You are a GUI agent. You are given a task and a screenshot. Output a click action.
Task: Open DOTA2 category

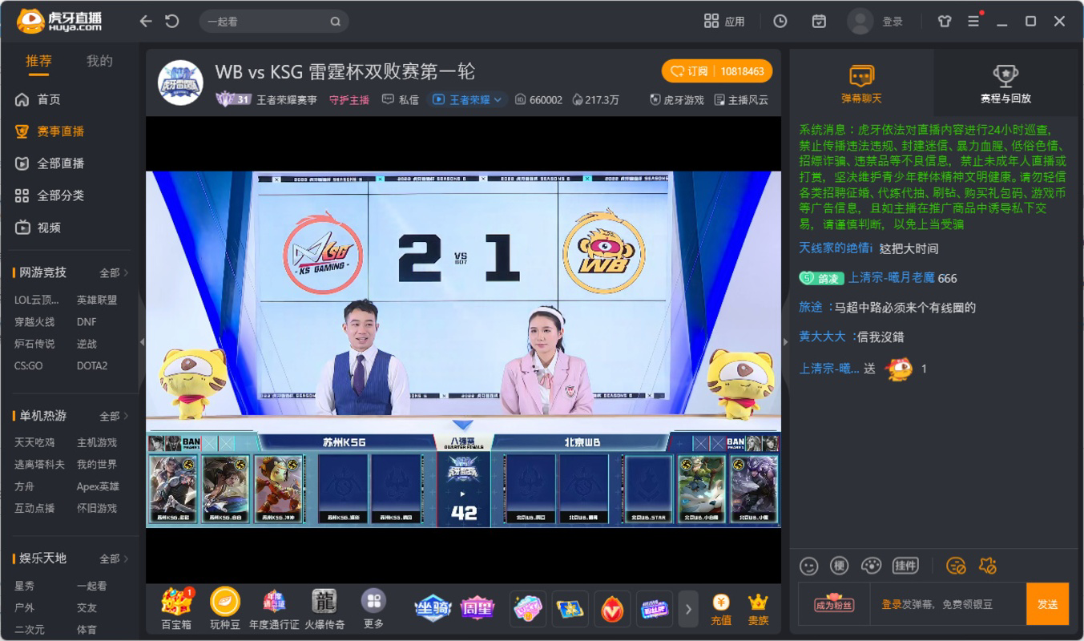point(92,365)
